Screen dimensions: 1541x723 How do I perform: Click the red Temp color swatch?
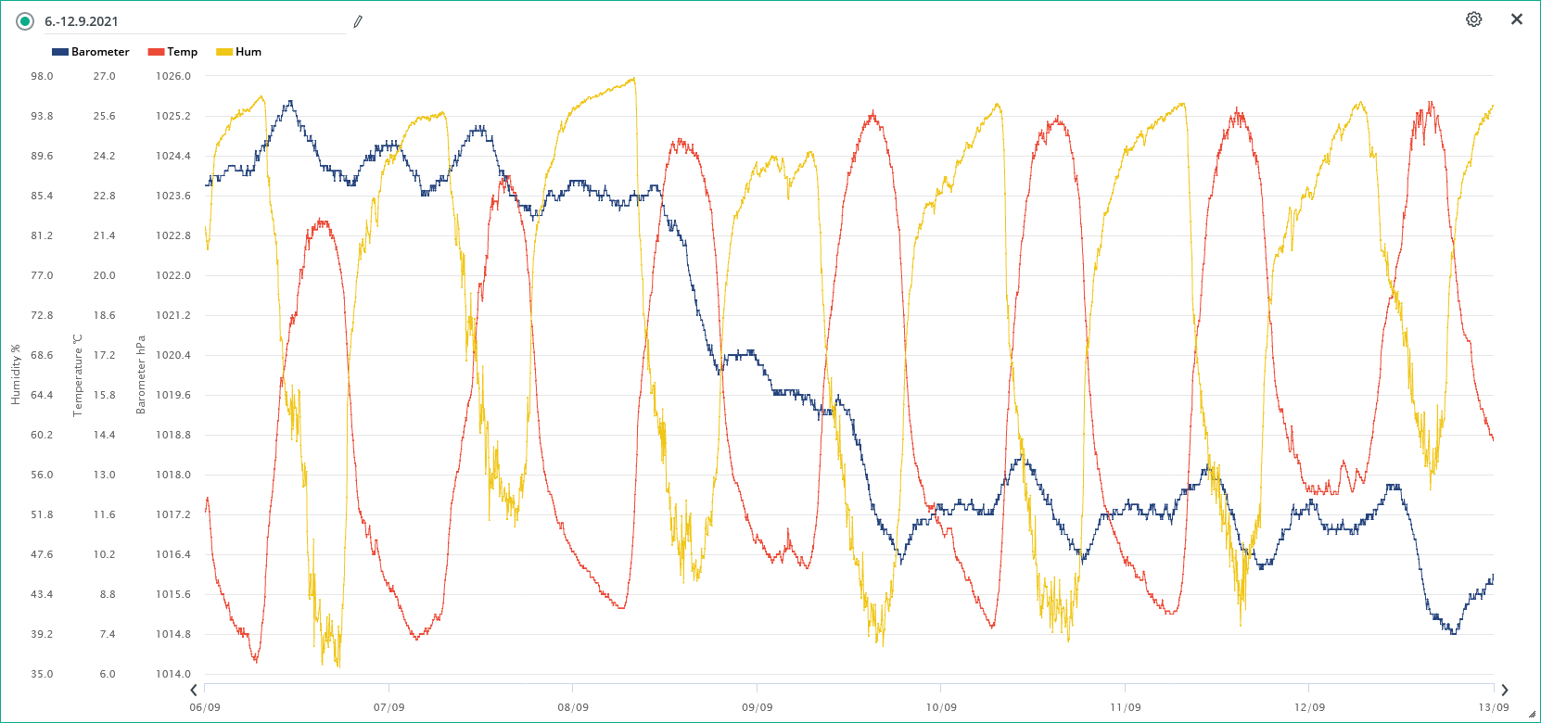pyautogui.click(x=156, y=52)
